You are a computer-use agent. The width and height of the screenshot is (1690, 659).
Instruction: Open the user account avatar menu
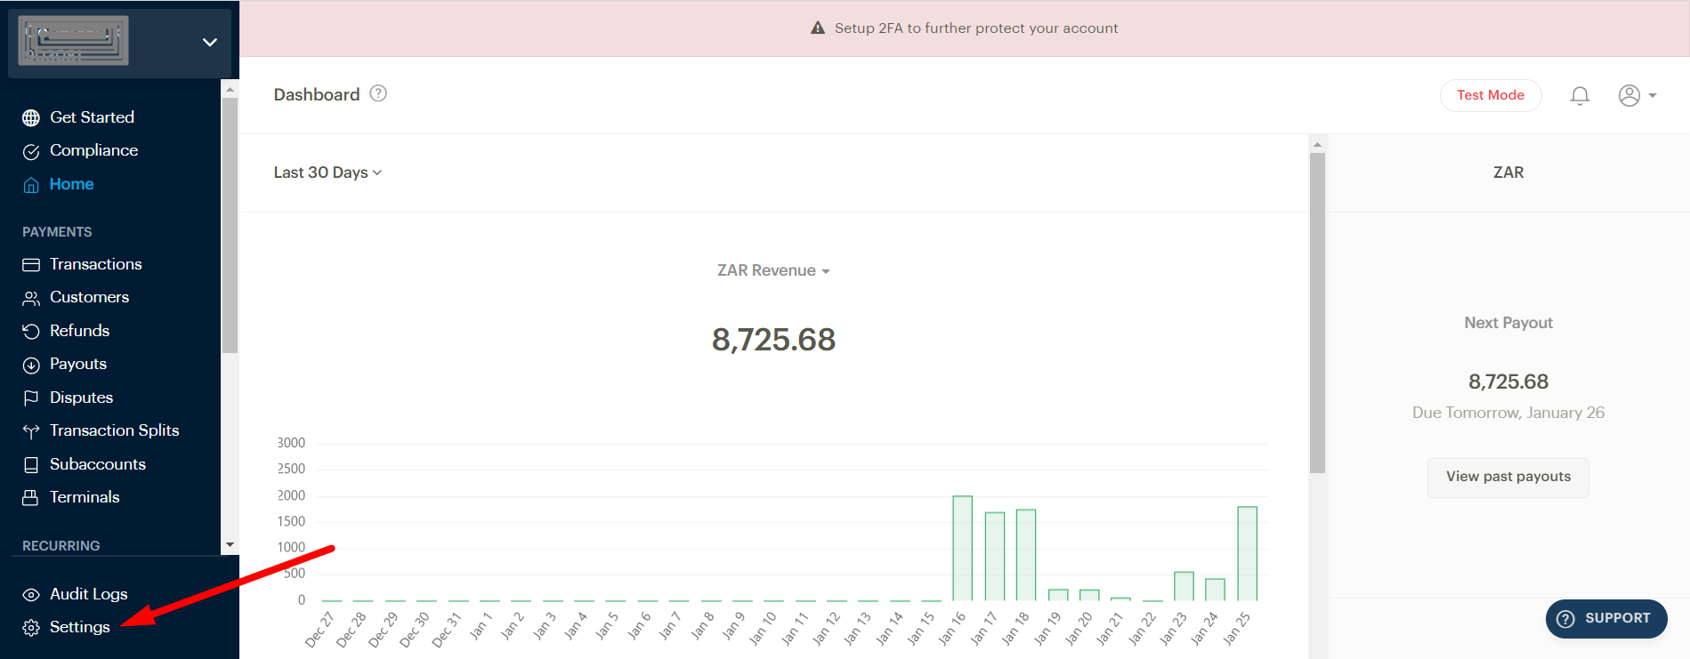click(x=1636, y=95)
